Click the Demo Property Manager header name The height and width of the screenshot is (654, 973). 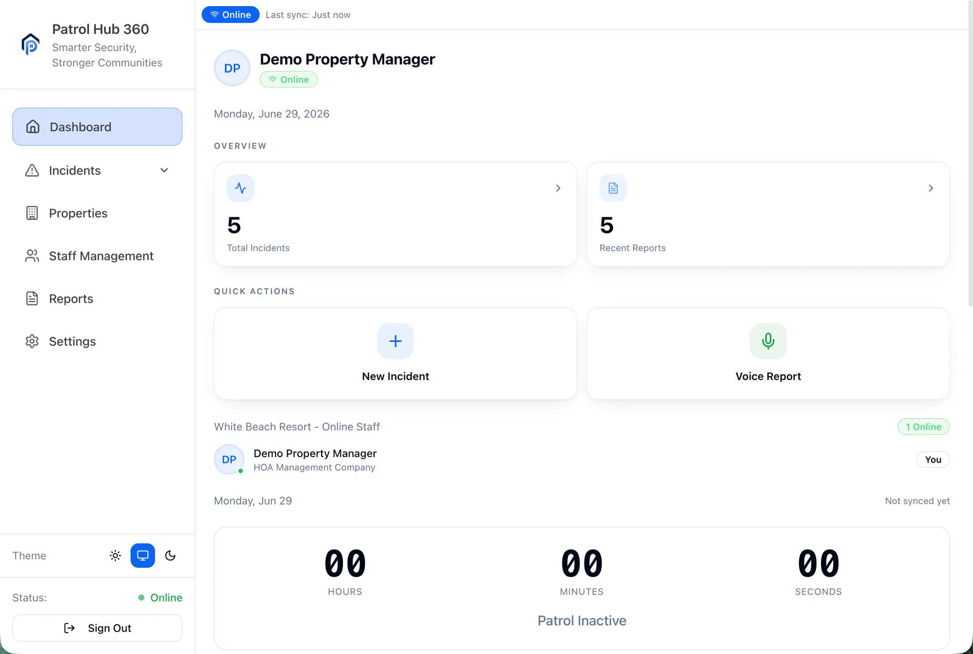[347, 59]
